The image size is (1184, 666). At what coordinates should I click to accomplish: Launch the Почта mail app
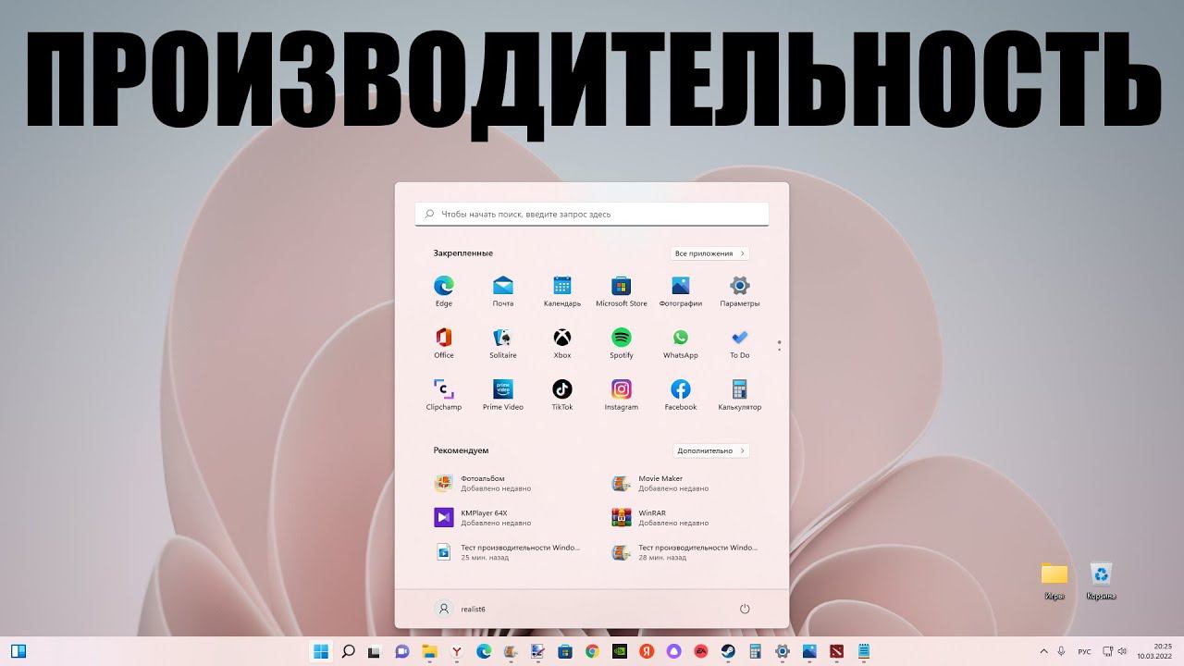503,290
